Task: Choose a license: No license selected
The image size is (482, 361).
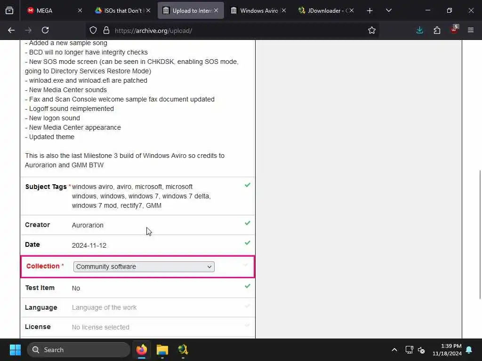Action: (101, 327)
